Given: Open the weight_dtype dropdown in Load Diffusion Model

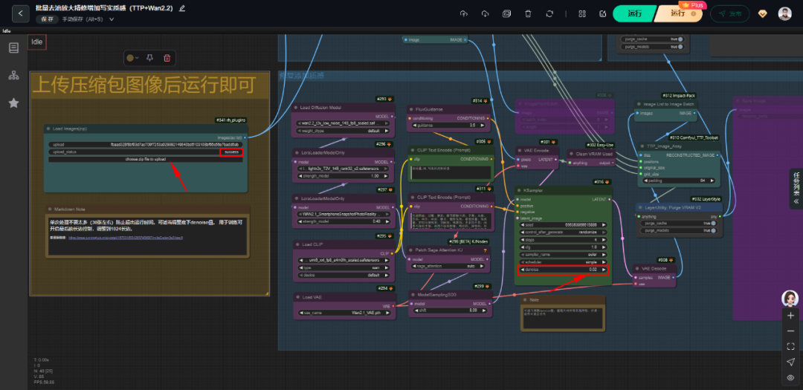Looking at the screenshot, I should click(344, 131).
